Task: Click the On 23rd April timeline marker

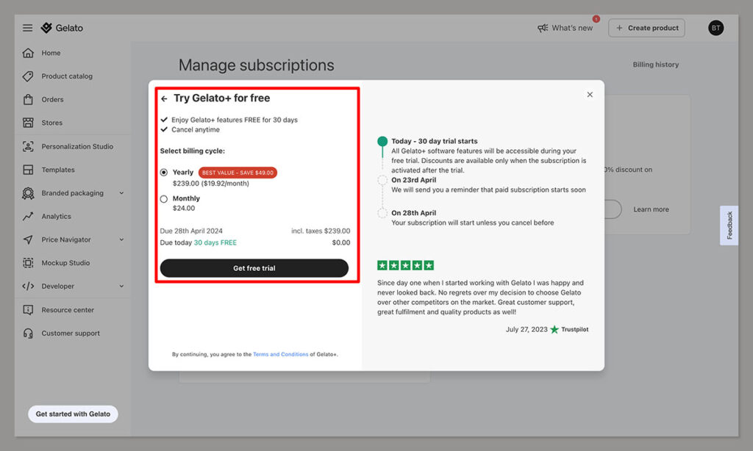Action: (382, 181)
